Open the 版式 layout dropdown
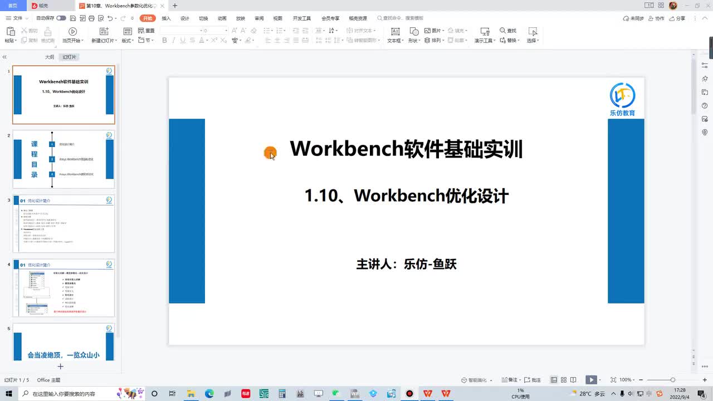 click(128, 41)
